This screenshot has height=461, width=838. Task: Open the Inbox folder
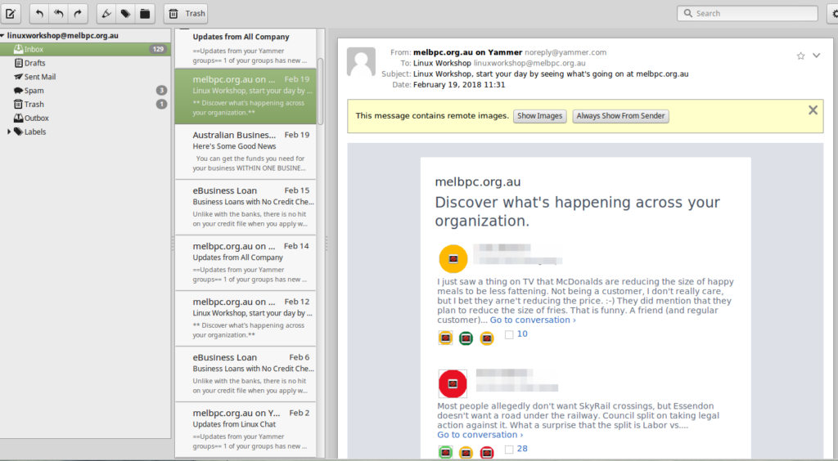[85, 49]
